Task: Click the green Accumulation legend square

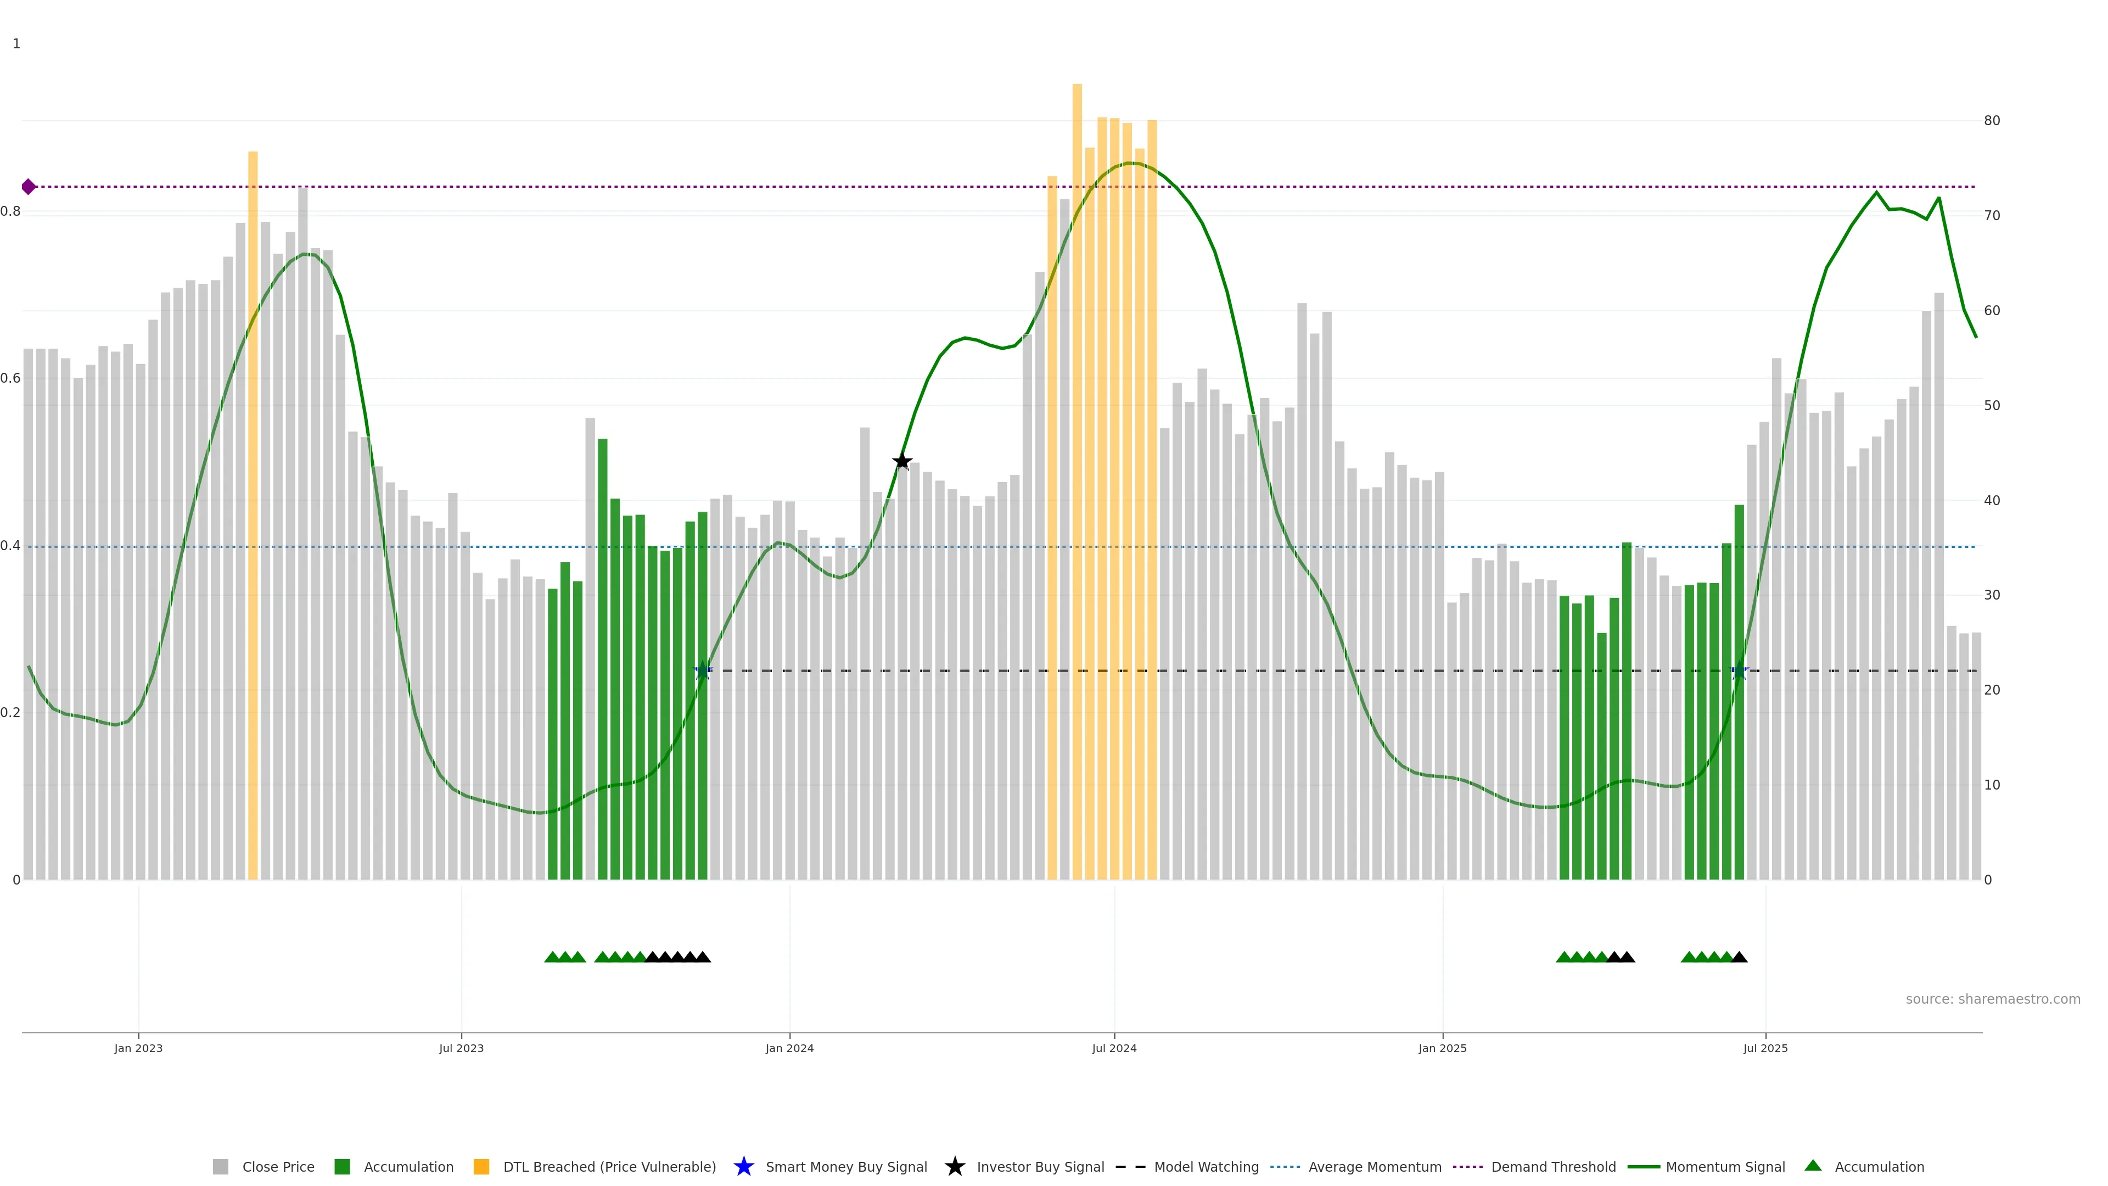Action: pos(342,1166)
